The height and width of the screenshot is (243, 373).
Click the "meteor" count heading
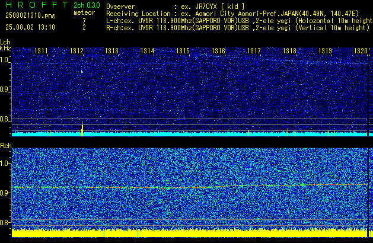pos(84,12)
